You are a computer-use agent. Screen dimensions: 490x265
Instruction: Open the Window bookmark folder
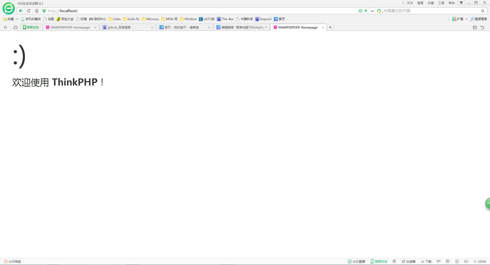188,19
